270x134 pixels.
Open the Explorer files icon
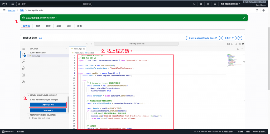tap(23, 55)
